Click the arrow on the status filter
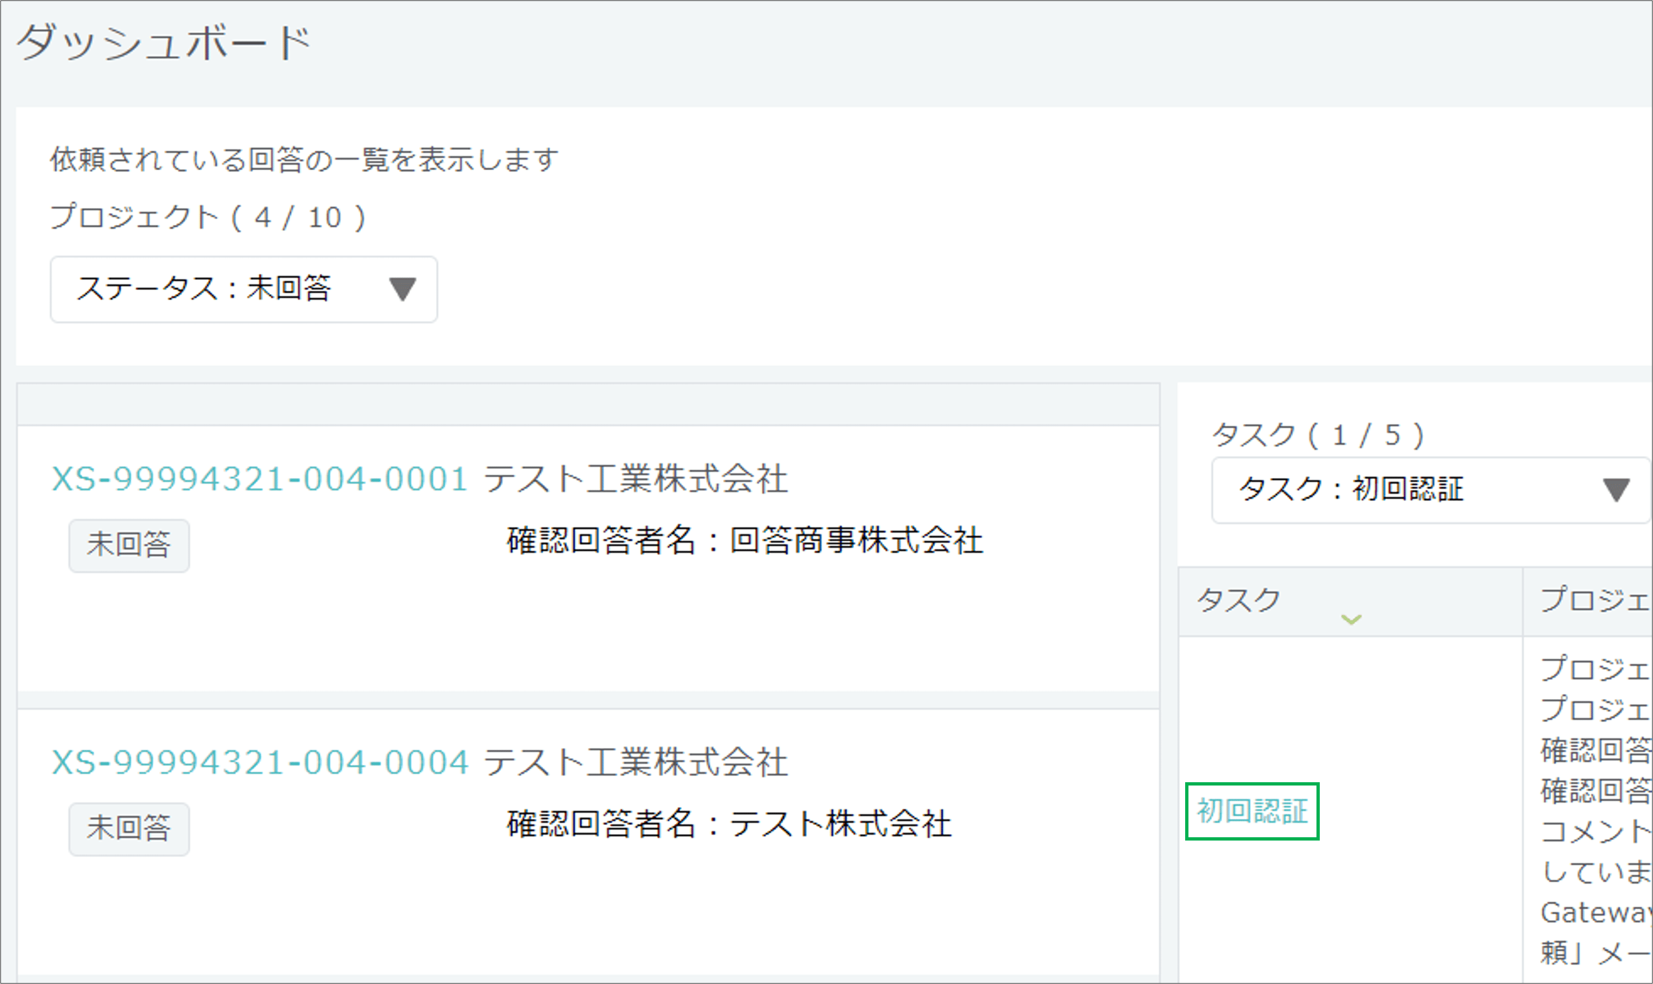The height and width of the screenshot is (984, 1653). (x=402, y=289)
